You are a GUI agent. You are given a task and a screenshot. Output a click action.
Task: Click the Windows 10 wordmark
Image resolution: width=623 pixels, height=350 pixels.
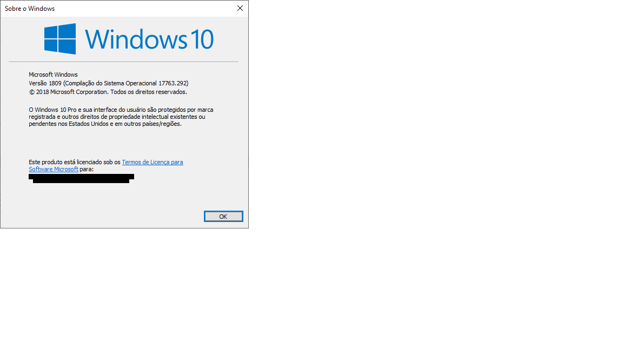pos(149,39)
